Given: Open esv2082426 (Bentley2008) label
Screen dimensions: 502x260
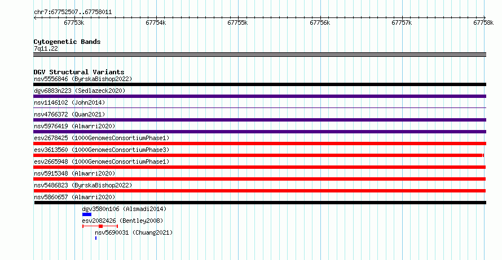Looking at the screenshot, I should [x=122, y=221].
